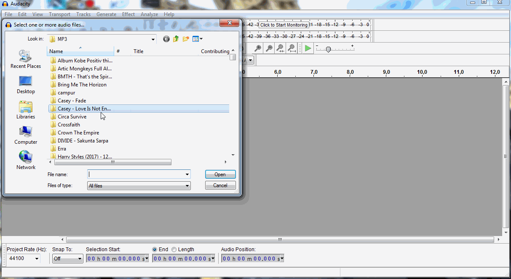Open Network in the places sidebar
Image resolution: width=511 pixels, height=279 pixels.
pos(26,161)
